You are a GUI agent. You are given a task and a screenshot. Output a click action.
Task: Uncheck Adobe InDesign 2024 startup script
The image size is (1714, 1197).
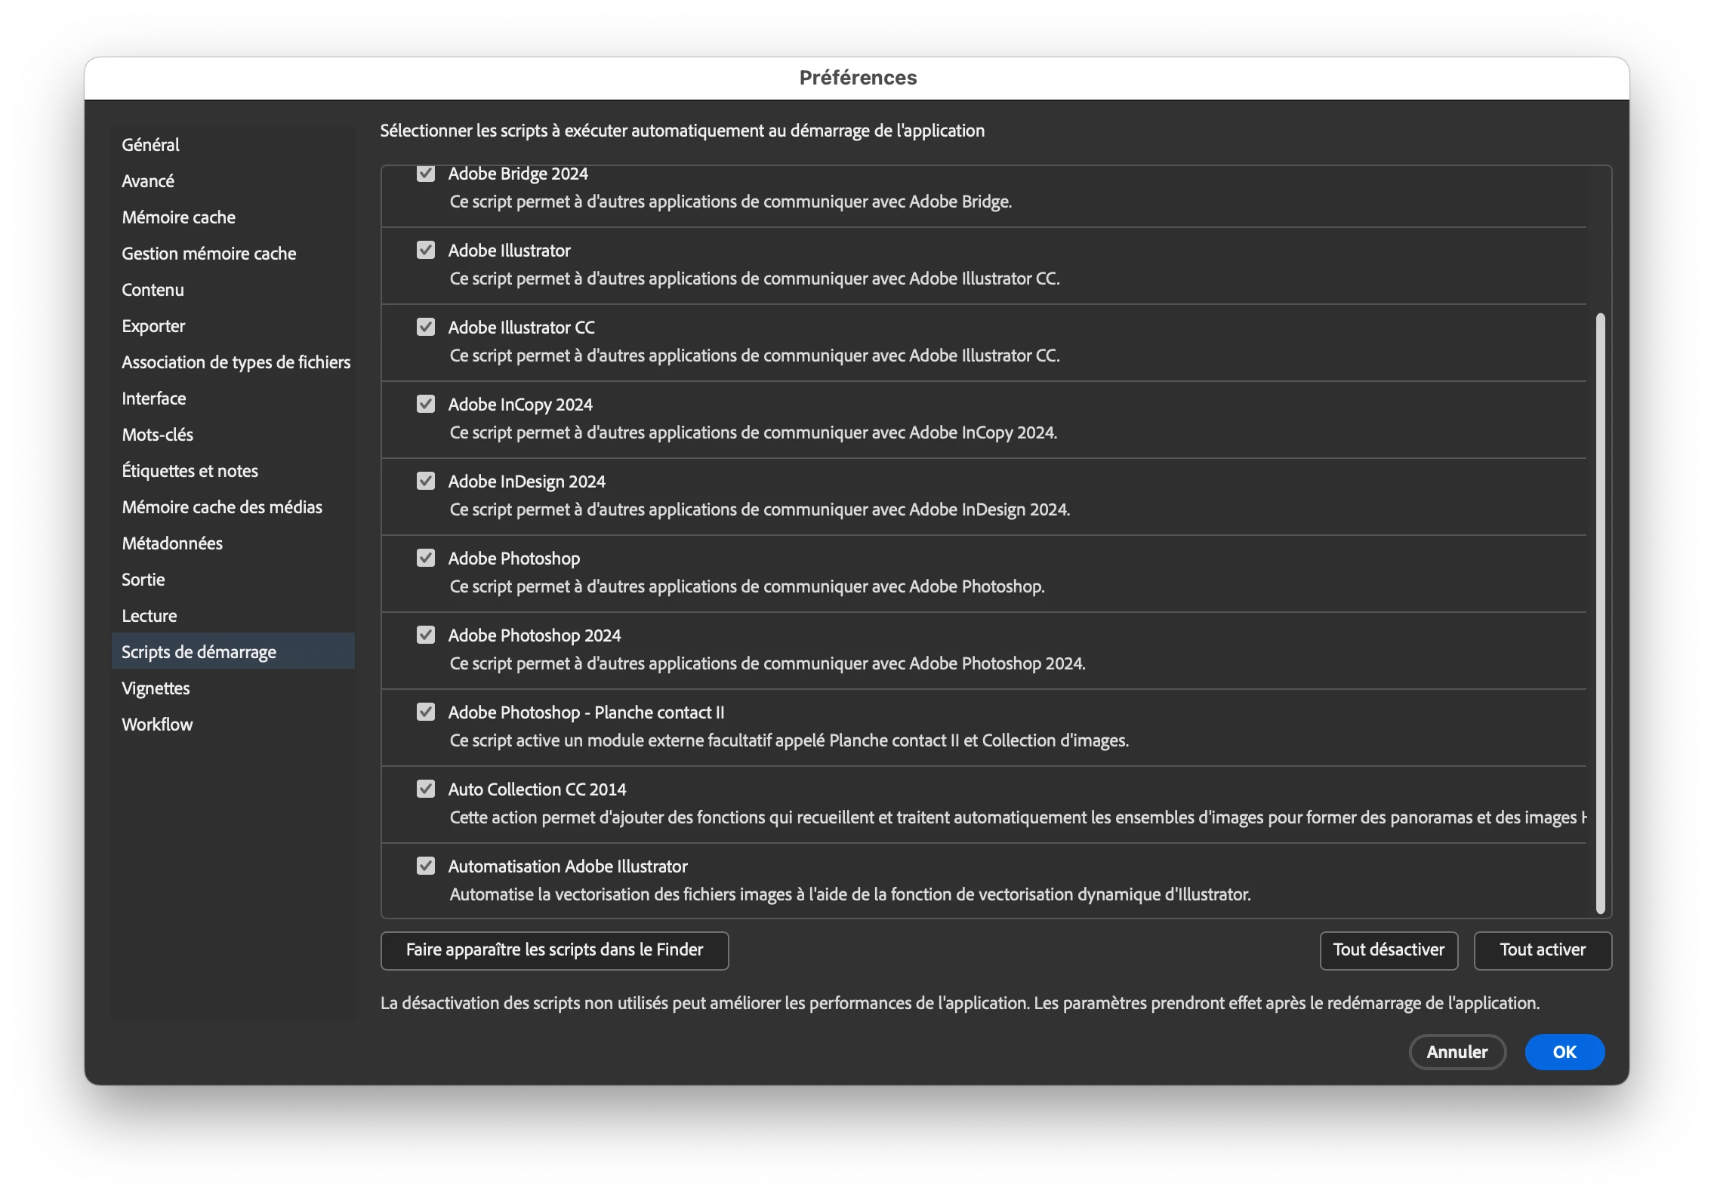tap(426, 481)
